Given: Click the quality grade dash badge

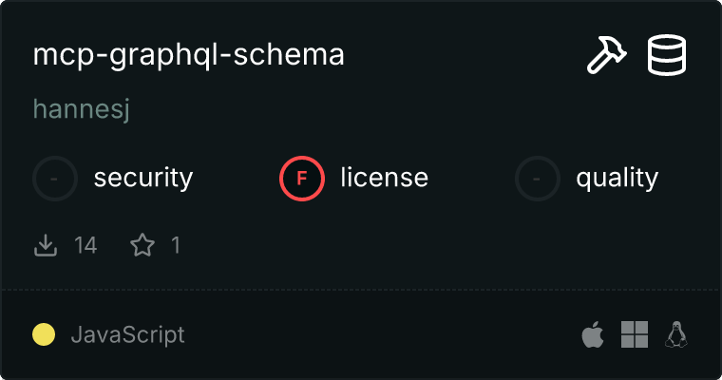Looking at the screenshot, I should [538, 178].
